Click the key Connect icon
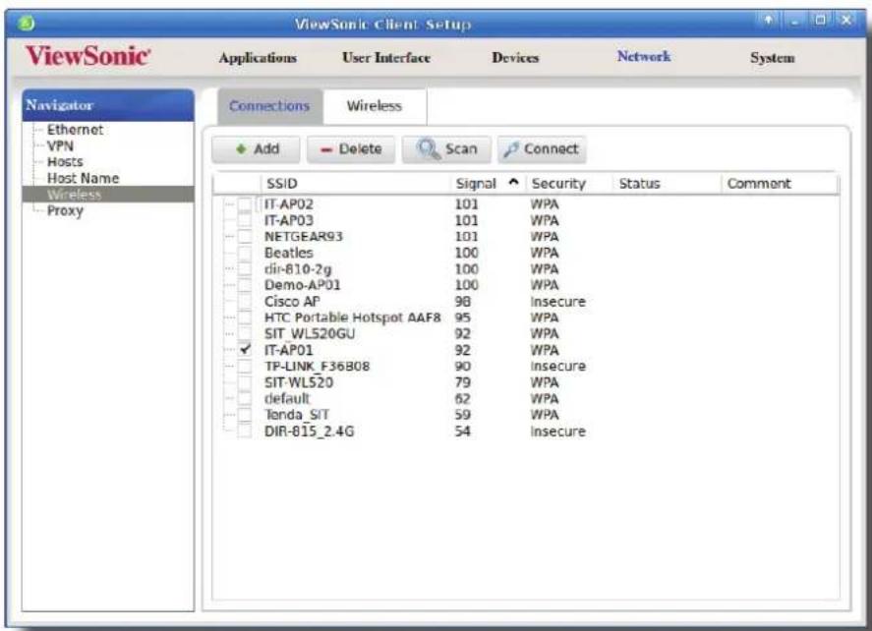872x631 pixels. click(x=511, y=149)
